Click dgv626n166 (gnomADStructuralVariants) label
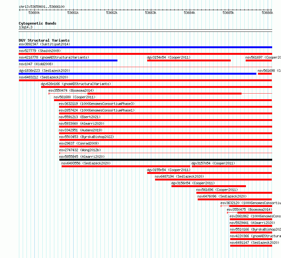The width and height of the screenshot is (281, 258). coord(76,84)
